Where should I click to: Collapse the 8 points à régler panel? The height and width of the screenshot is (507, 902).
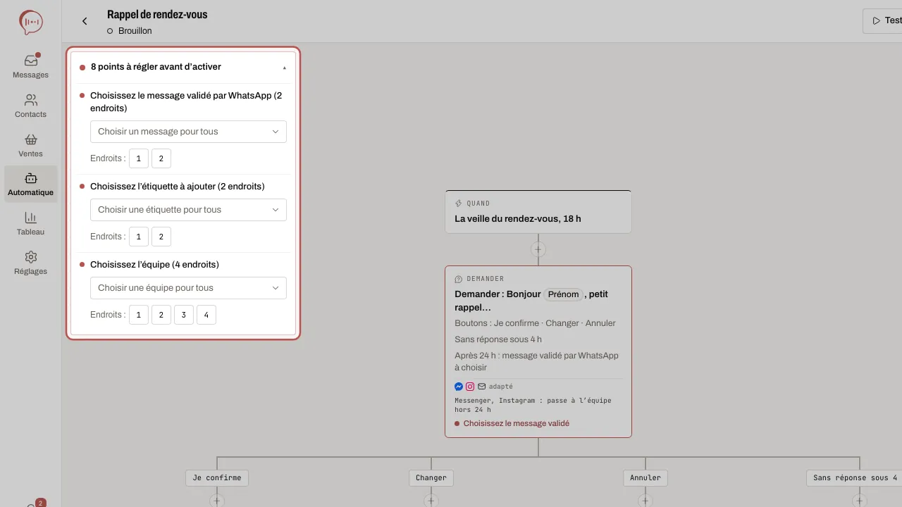click(285, 68)
